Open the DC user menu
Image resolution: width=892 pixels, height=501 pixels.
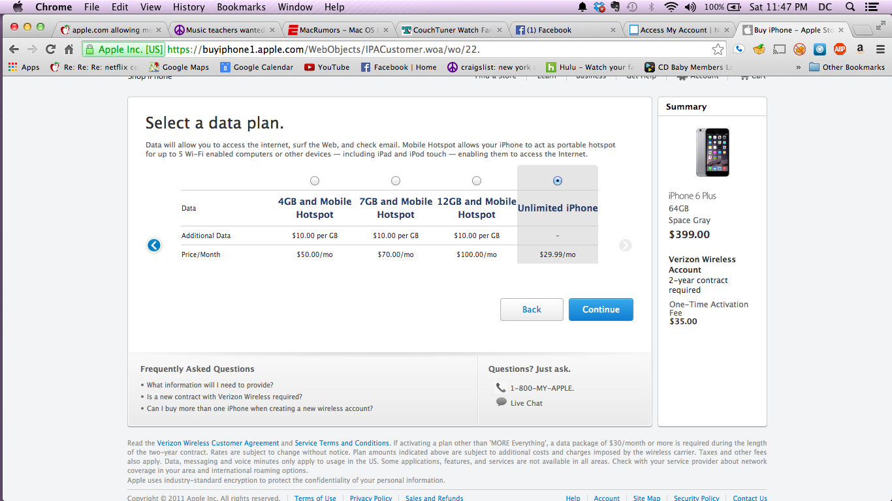825,7
